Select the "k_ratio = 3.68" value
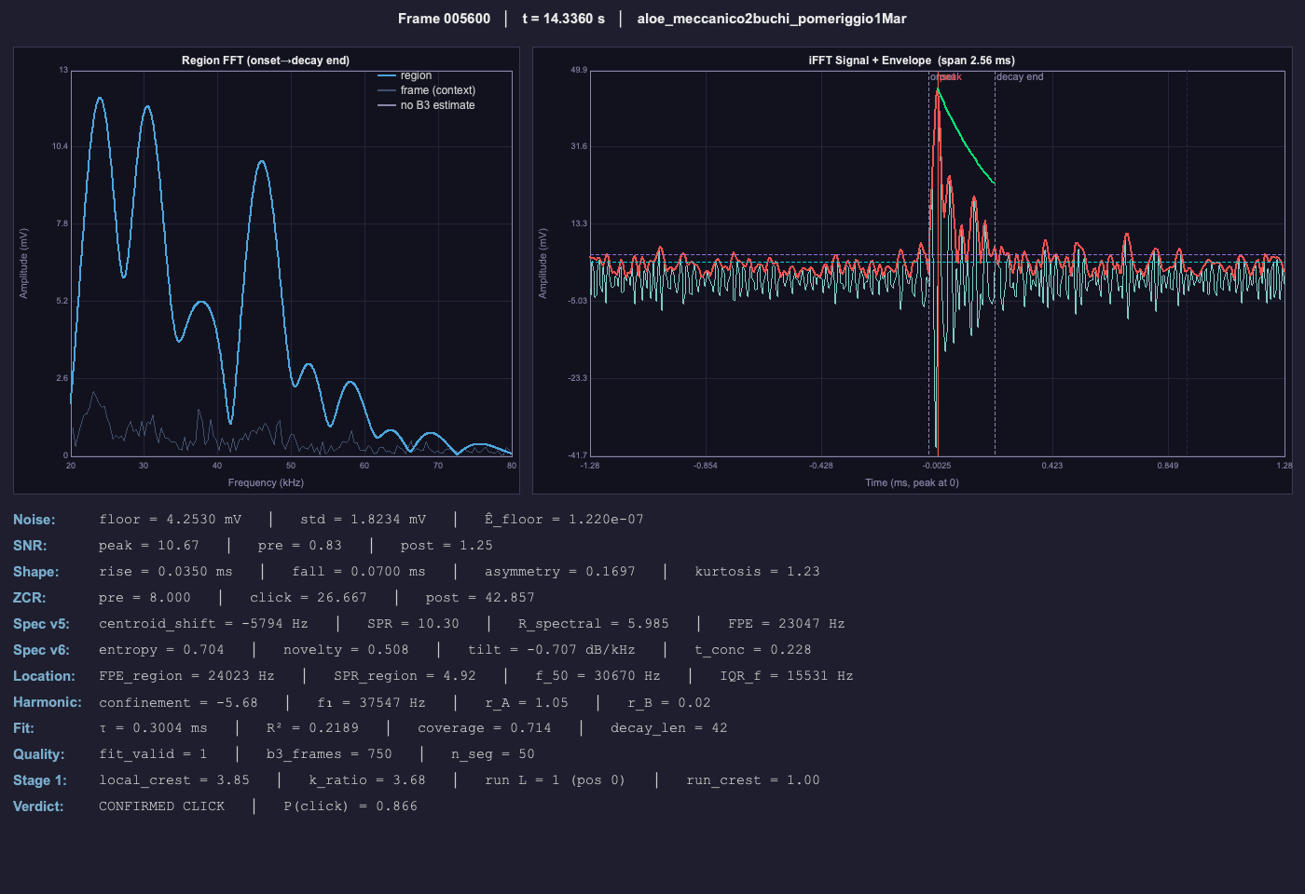Image resolution: width=1305 pixels, height=894 pixels. (x=367, y=780)
